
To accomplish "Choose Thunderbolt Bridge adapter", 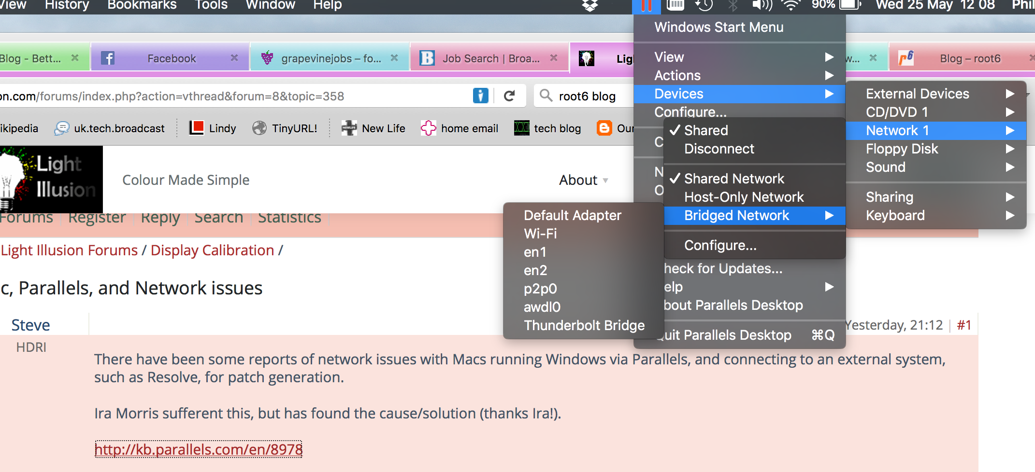I will (583, 325).
